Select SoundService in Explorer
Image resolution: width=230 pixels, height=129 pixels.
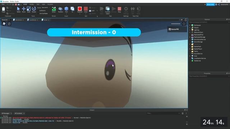tap(198, 54)
